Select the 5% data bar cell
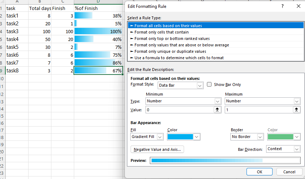 click(x=98, y=24)
